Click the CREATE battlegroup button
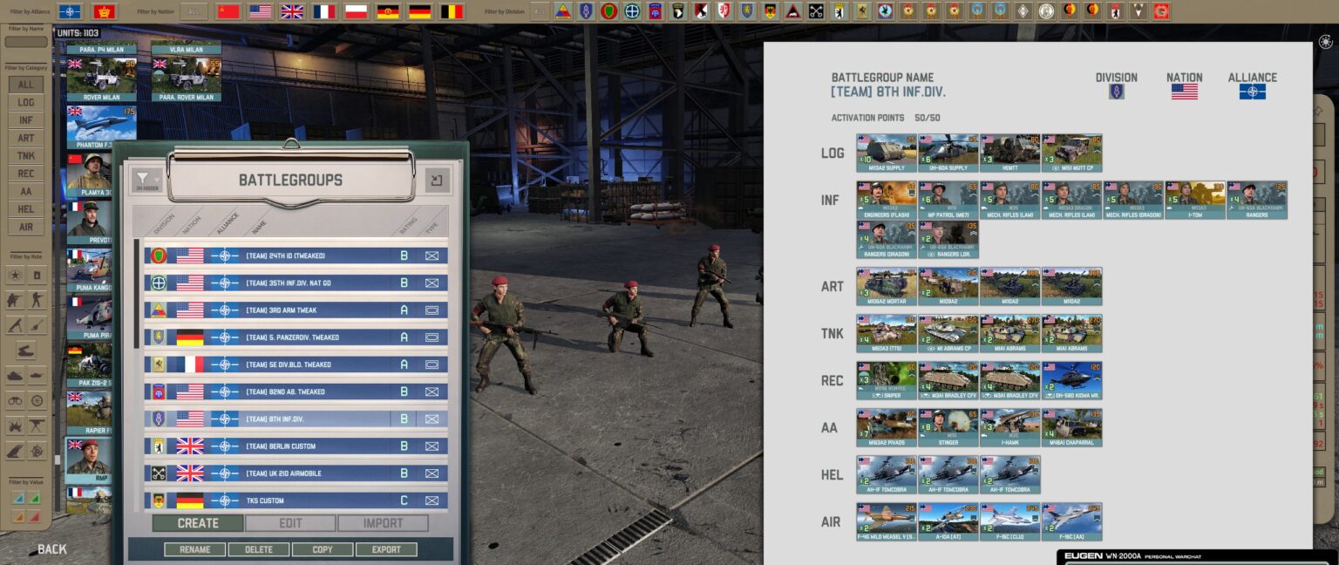The width and height of the screenshot is (1339, 565). [x=197, y=522]
